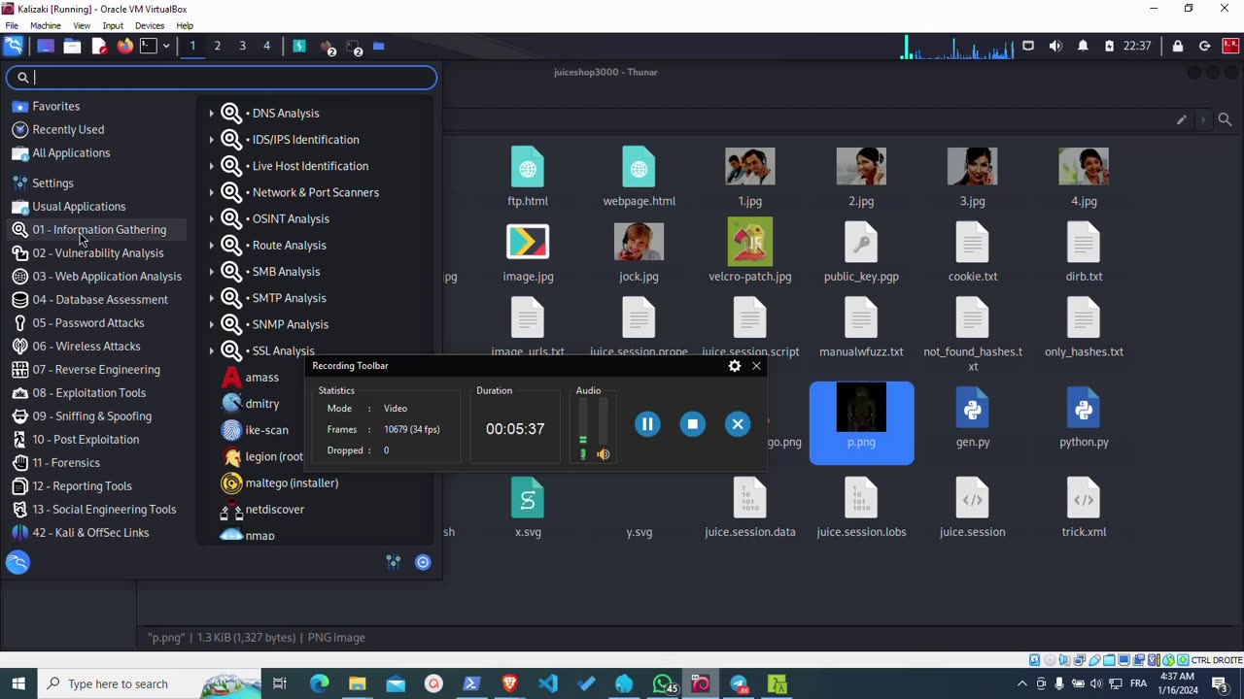This screenshot has height=699, width=1244.
Task: Click the session logout icon in whisker menu
Action: point(423,562)
